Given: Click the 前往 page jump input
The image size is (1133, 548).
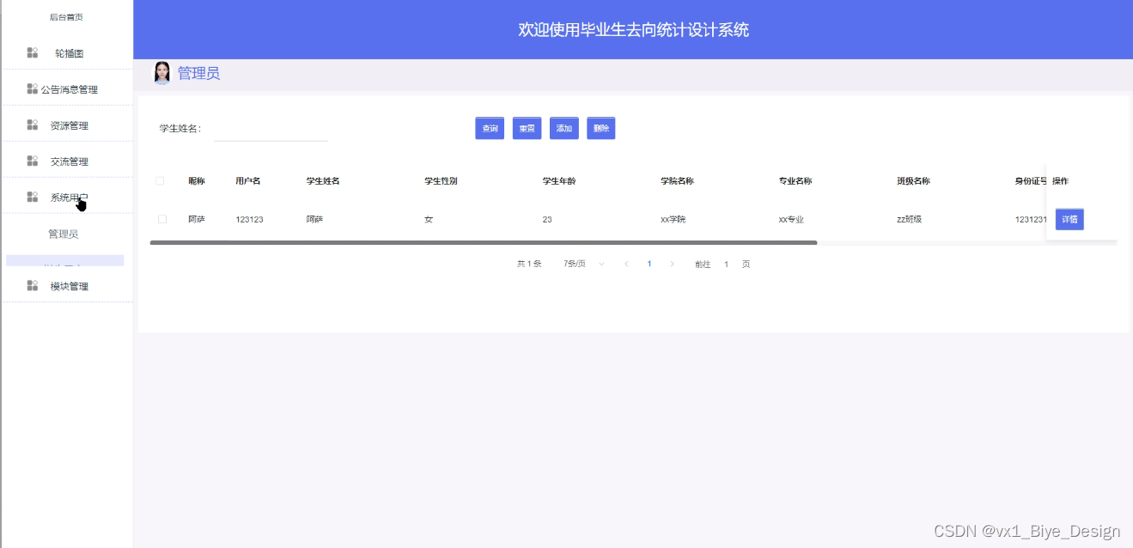Looking at the screenshot, I should coord(726,264).
